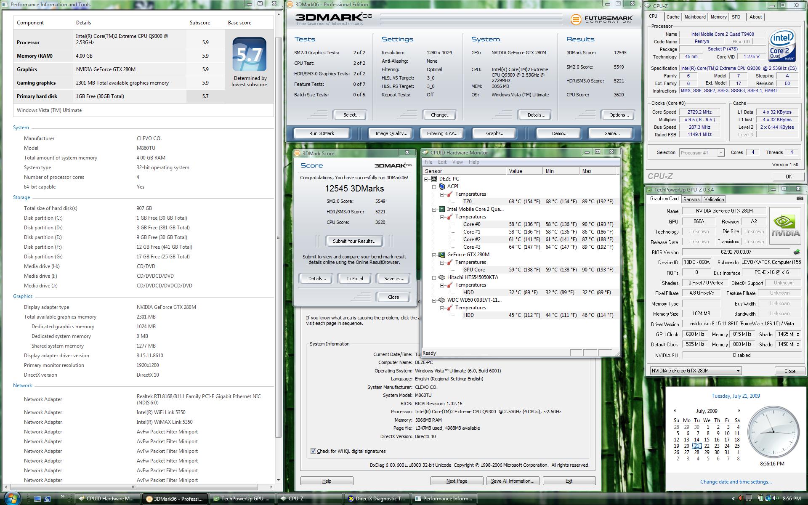Click the BIOS version save chip icon
Screen dimensions: 808x505
click(x=796, y=252)
